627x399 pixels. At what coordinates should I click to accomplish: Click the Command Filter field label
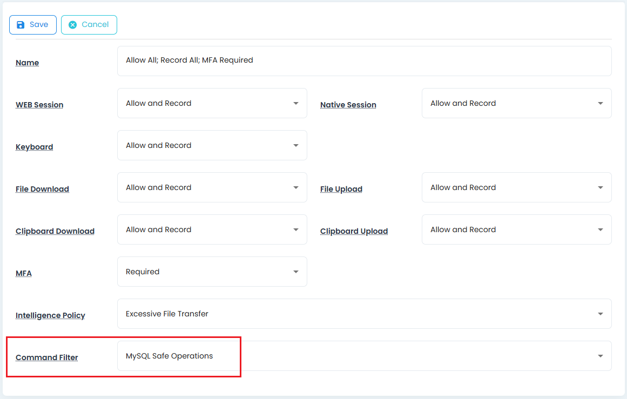[46, 357]
